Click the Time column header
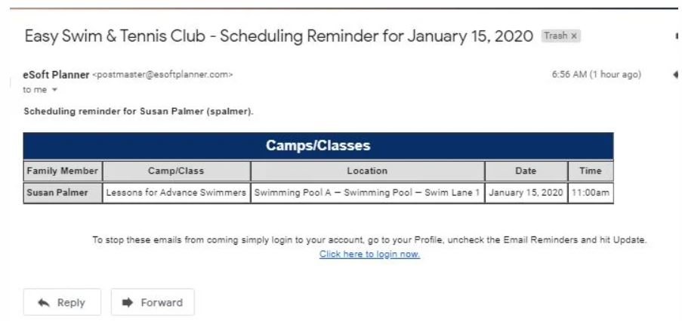682x321 pixels. pyautogui.click(x=590, y=171)
